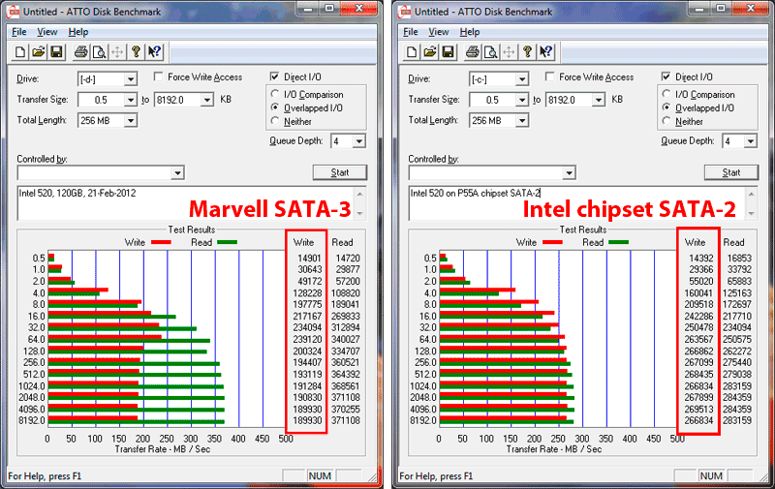Open Controlled by dropdown in left window
This screenshot has width=775, height=489.
177,173
